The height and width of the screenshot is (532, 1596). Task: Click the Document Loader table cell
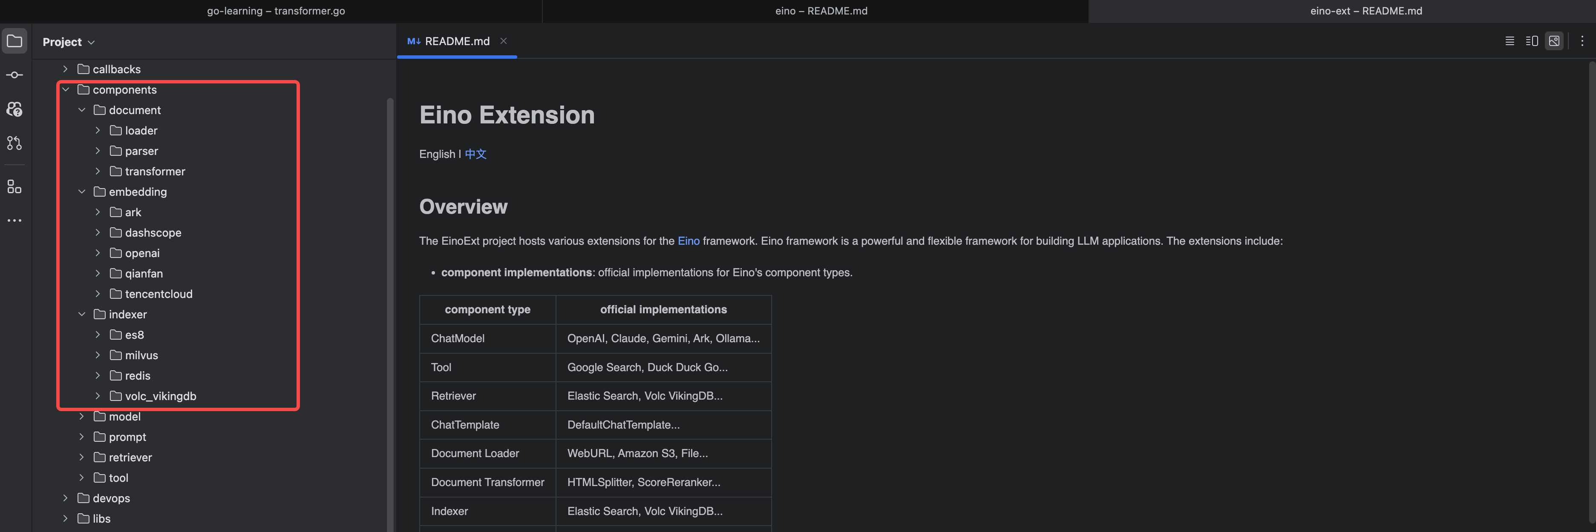click(x=487, y=453)
